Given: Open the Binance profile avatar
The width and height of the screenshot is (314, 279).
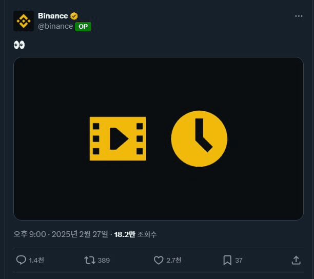Looking at the screenshot, I should [x=24, y=21].
